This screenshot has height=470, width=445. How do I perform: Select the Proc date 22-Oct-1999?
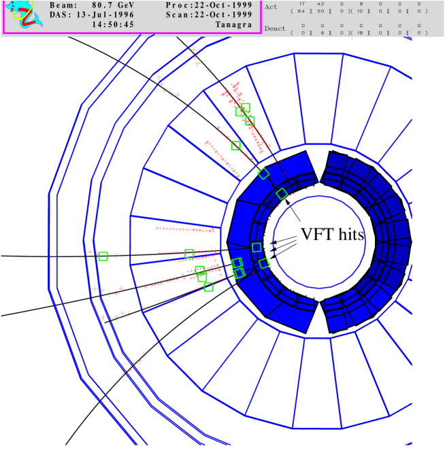pos(218,5)
